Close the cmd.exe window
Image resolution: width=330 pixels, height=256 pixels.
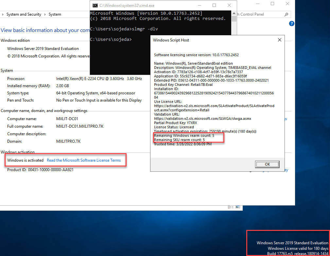coord(229,5)
